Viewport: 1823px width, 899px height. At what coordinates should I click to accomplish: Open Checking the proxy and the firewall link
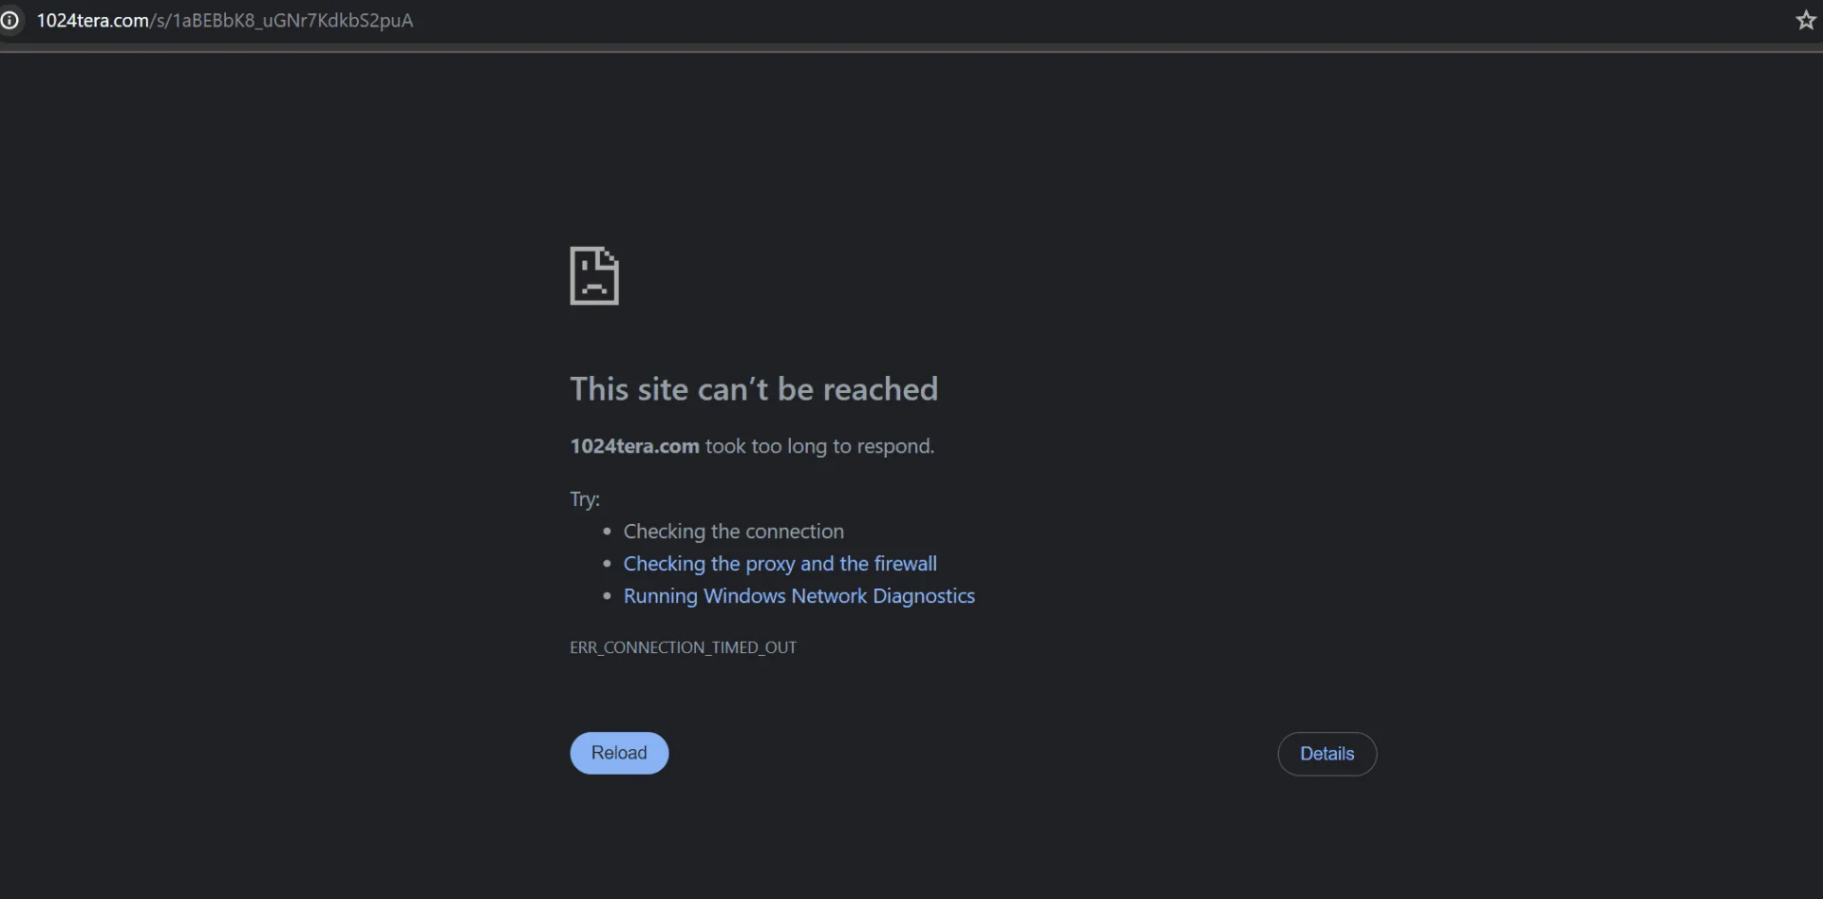click(780, 564)
